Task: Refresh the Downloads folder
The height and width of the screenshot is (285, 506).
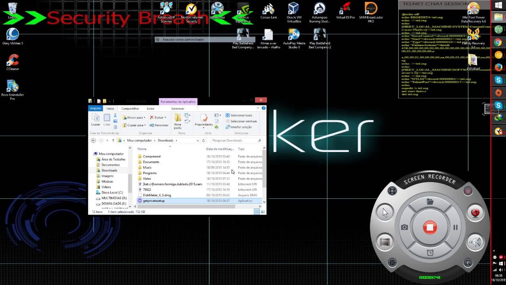Action: pos(203,141)
